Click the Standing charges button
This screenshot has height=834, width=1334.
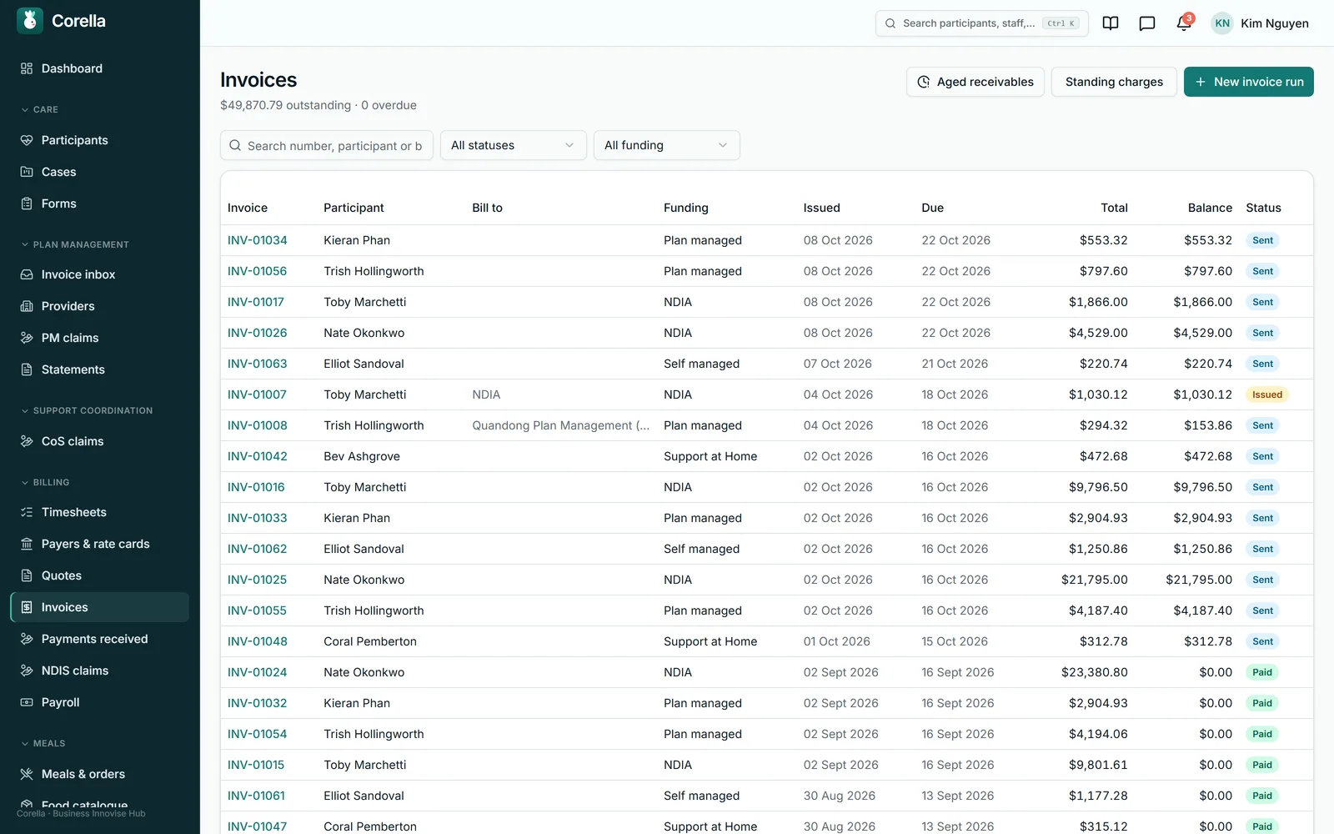pos(1114,82)
